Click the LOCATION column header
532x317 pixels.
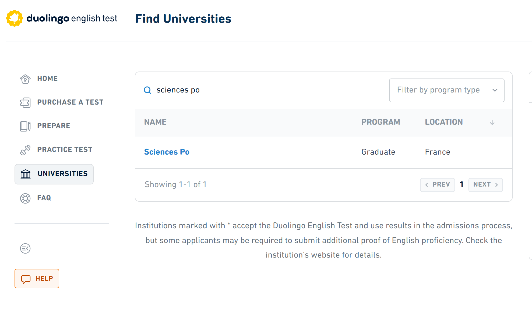[x=444, y=122]
